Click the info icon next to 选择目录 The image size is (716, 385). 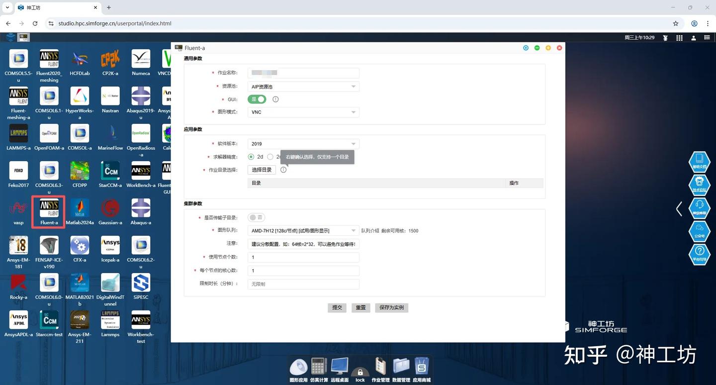(283, 170)
